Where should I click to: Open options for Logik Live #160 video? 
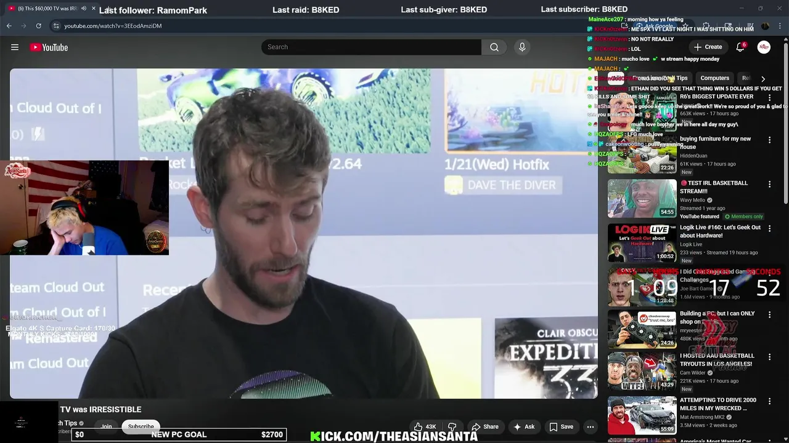769,228
